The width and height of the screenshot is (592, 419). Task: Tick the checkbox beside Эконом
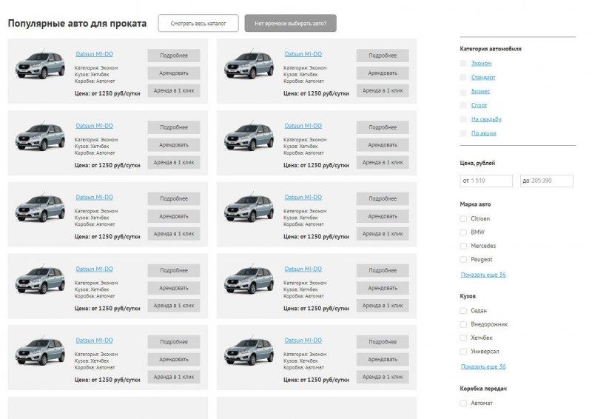click(463, 63)
